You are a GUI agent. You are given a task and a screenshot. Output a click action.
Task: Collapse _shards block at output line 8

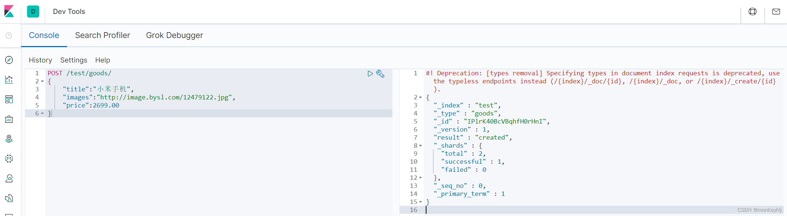coord(421,145)
